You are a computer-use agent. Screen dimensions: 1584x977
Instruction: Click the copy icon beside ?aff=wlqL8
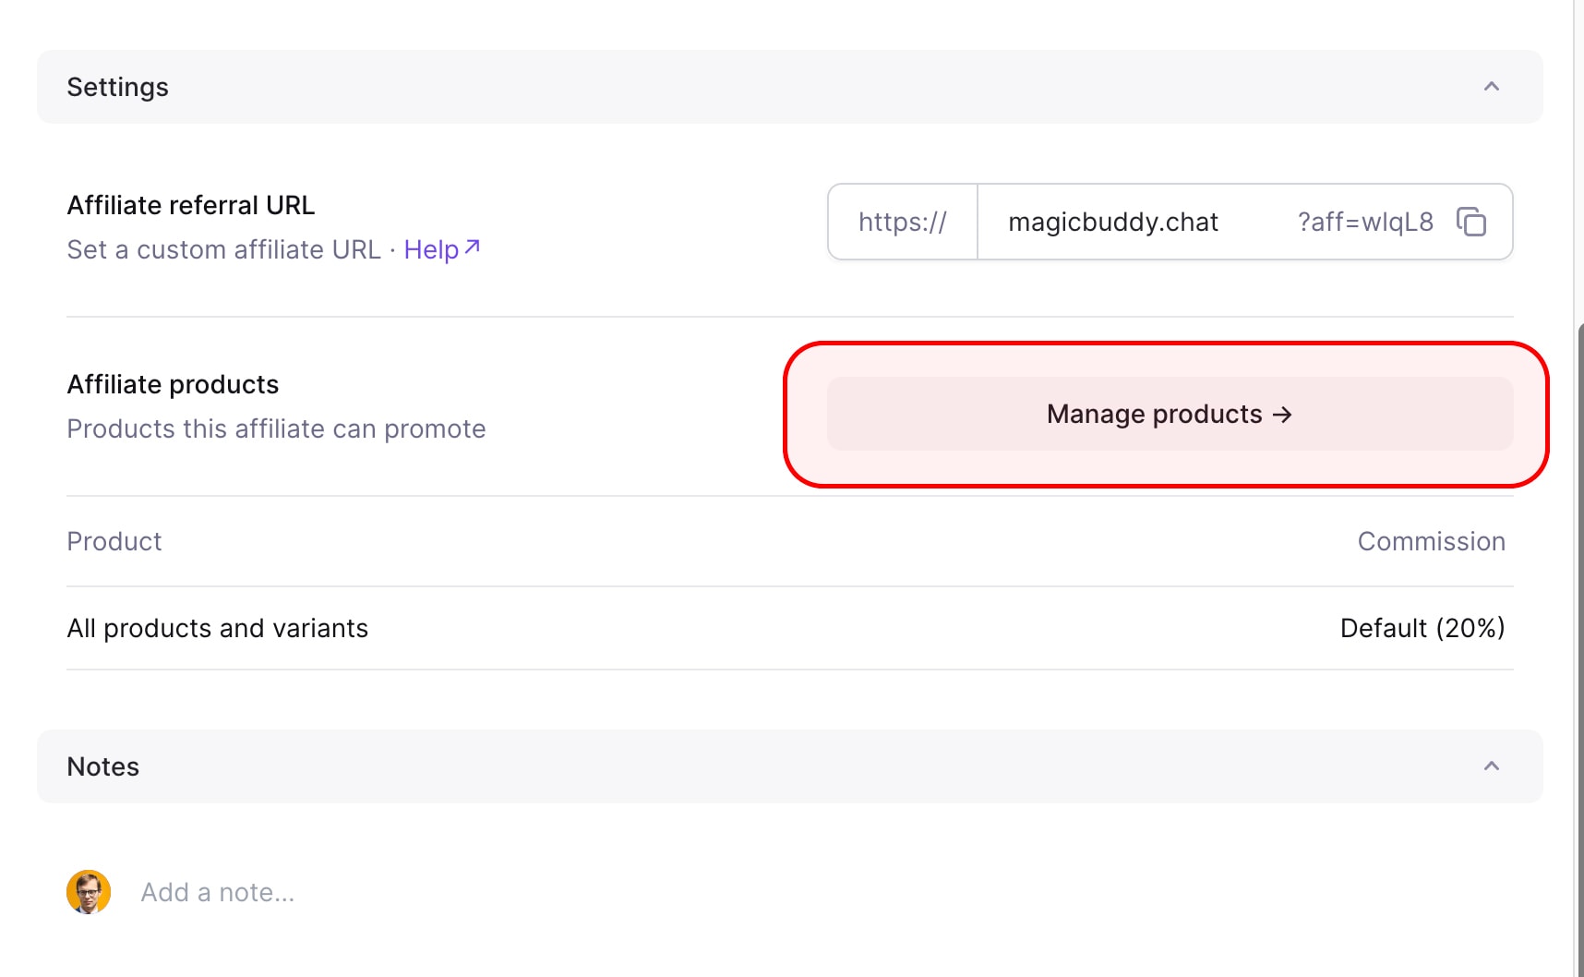(x=1473, y=222)
